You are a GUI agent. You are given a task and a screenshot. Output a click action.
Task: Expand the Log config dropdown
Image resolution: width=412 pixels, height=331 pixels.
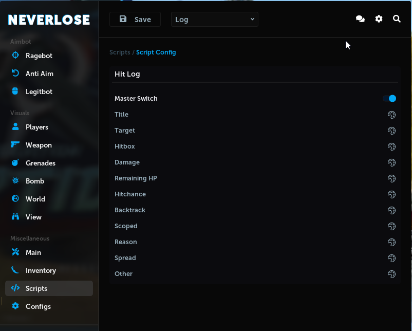(214, 20)
